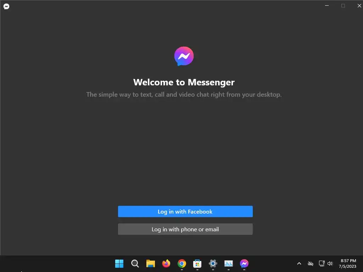363x272 pixels.
Task: Open taskbar Search
Action: point(135,263)
